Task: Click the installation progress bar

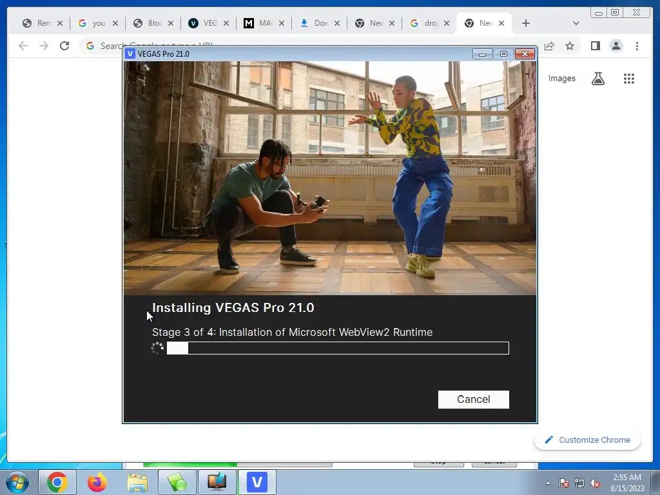Action: (x=338, y=348)
